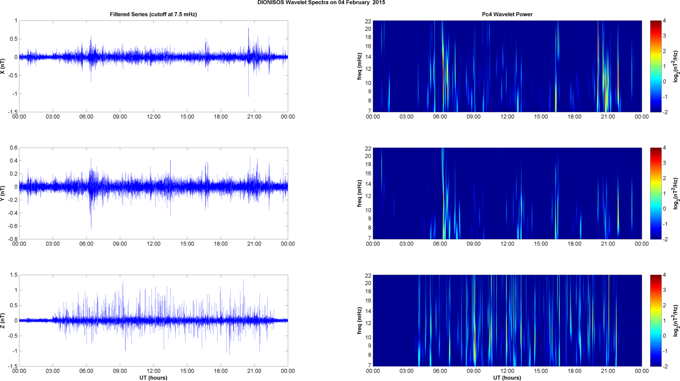
Task: Select the log2(nT²/Hz) label on the top color bar
Action: [x=676, y=66]
